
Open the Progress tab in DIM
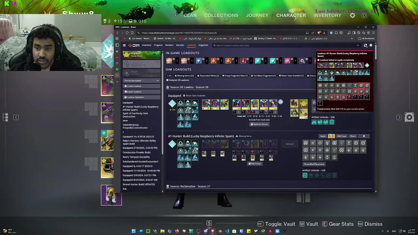pos(158,45)
